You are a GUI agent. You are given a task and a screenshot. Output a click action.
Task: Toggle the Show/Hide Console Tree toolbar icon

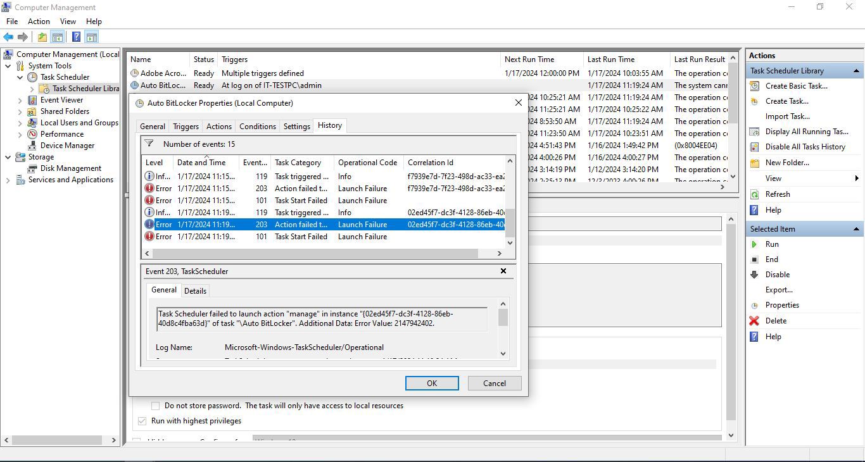[x=58, y=37]
